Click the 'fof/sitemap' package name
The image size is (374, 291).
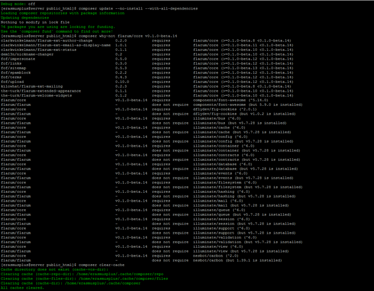point(13,68)
